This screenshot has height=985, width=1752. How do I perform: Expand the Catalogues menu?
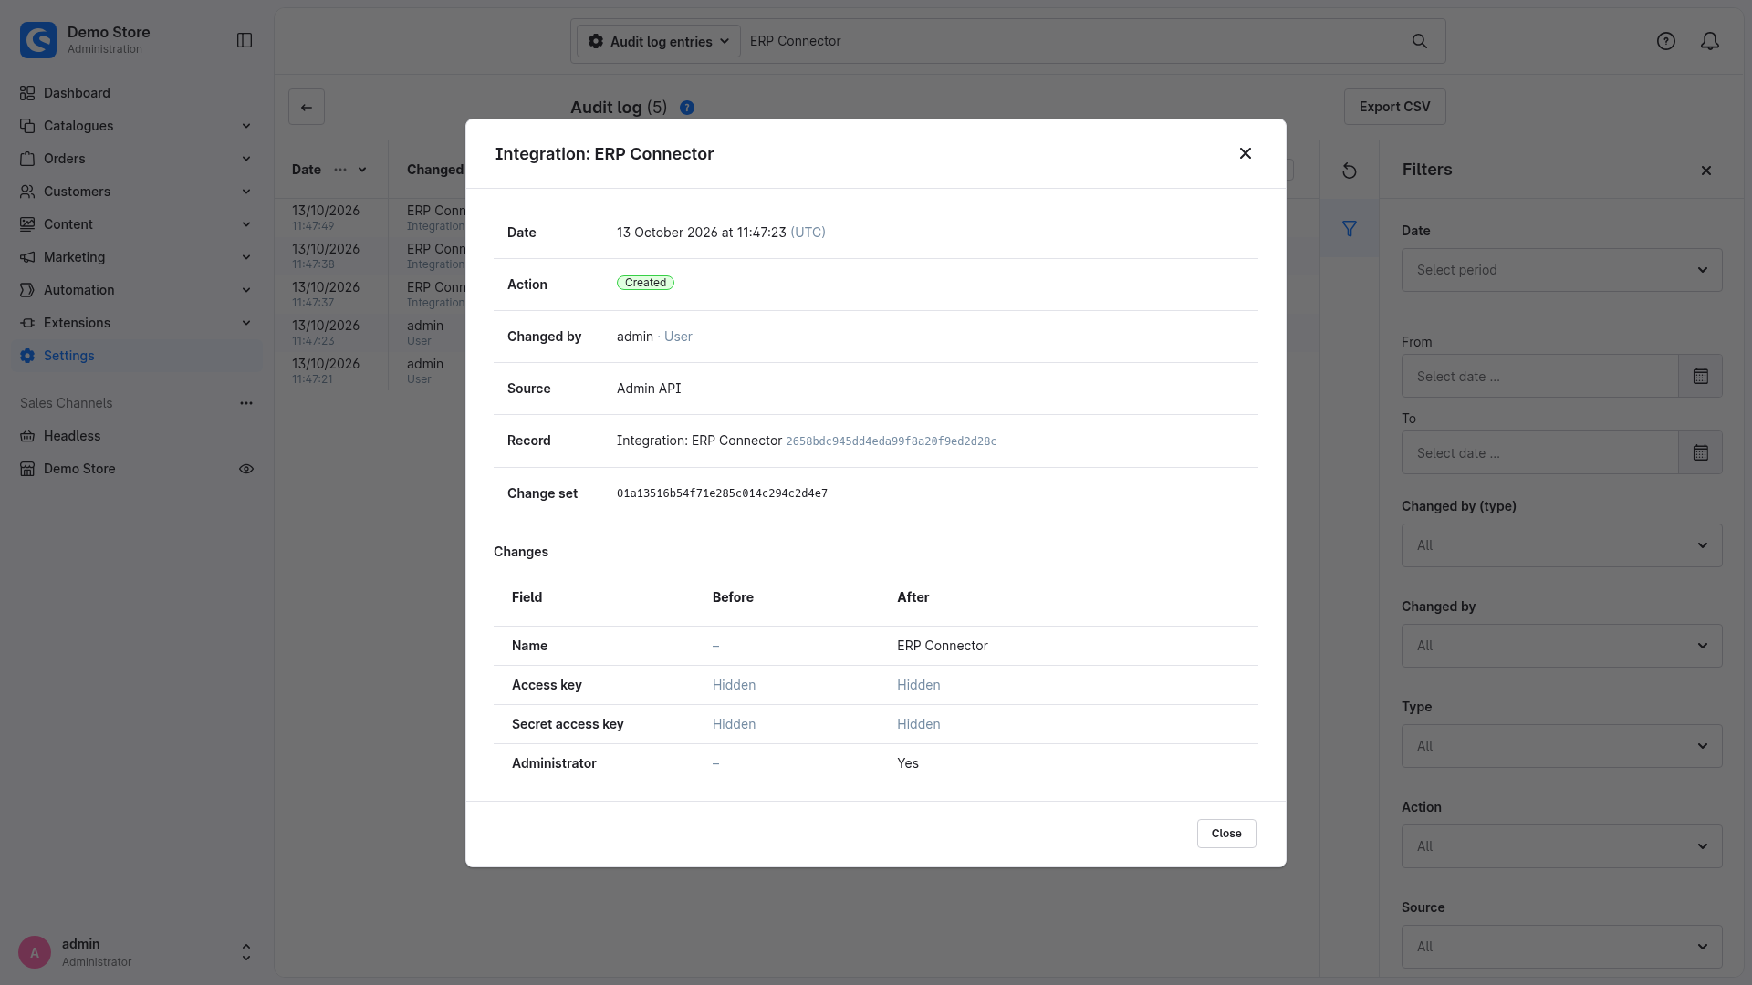point(137,126)
